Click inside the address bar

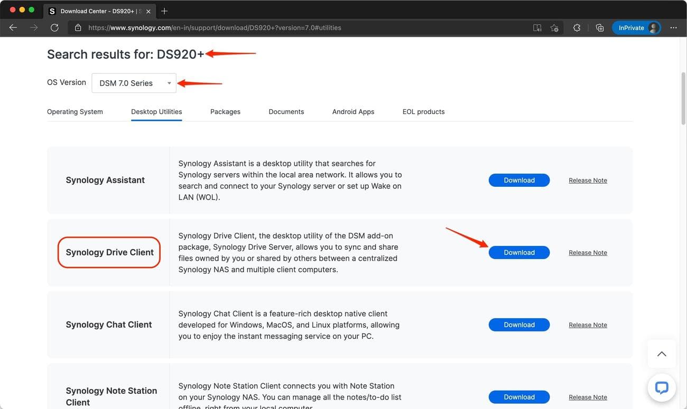coord(264,27)
